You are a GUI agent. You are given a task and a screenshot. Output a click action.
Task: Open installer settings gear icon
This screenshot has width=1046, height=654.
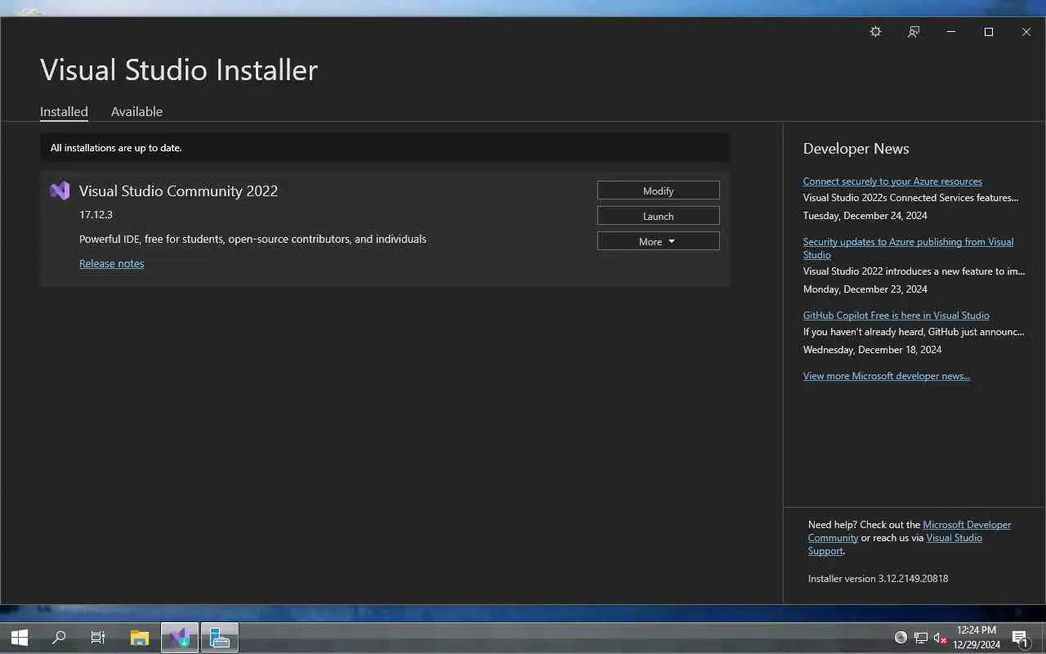point(875,32)
